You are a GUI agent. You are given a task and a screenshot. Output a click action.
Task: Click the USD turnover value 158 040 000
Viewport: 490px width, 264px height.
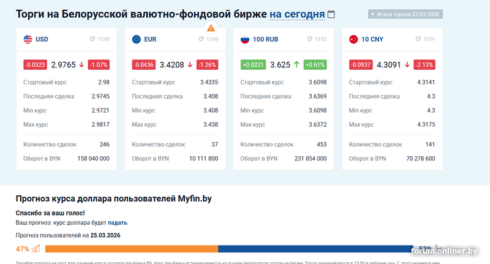pyautogui.click(x=94, y=159)
